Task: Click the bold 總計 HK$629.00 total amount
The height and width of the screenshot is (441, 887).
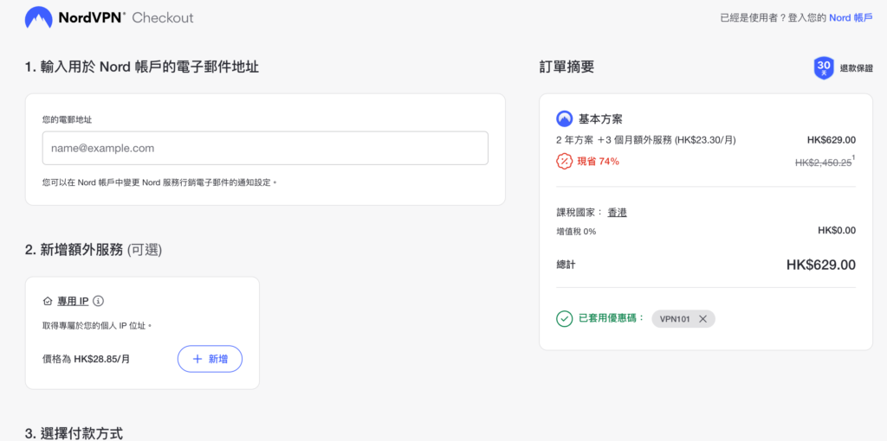Action: (820, 265)
